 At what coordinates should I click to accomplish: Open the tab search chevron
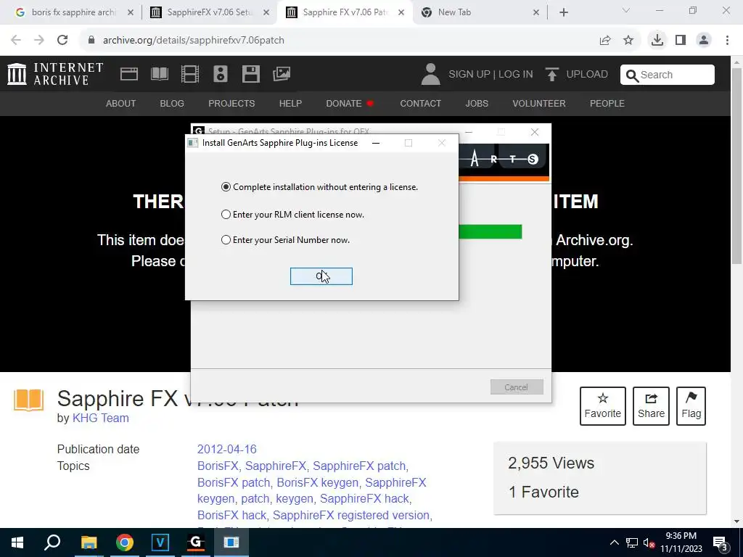pos(626,10)
